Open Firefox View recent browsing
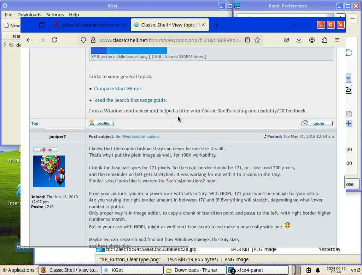Image resolution: width=362 pixels, height=275 pixels. 42,25
